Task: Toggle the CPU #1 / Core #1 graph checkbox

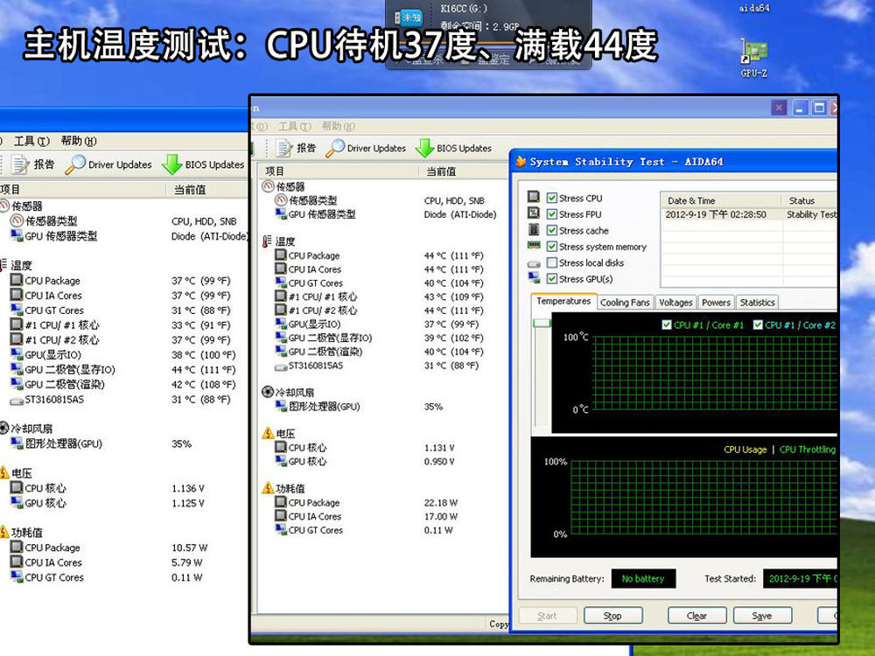Action: point(667,325)
